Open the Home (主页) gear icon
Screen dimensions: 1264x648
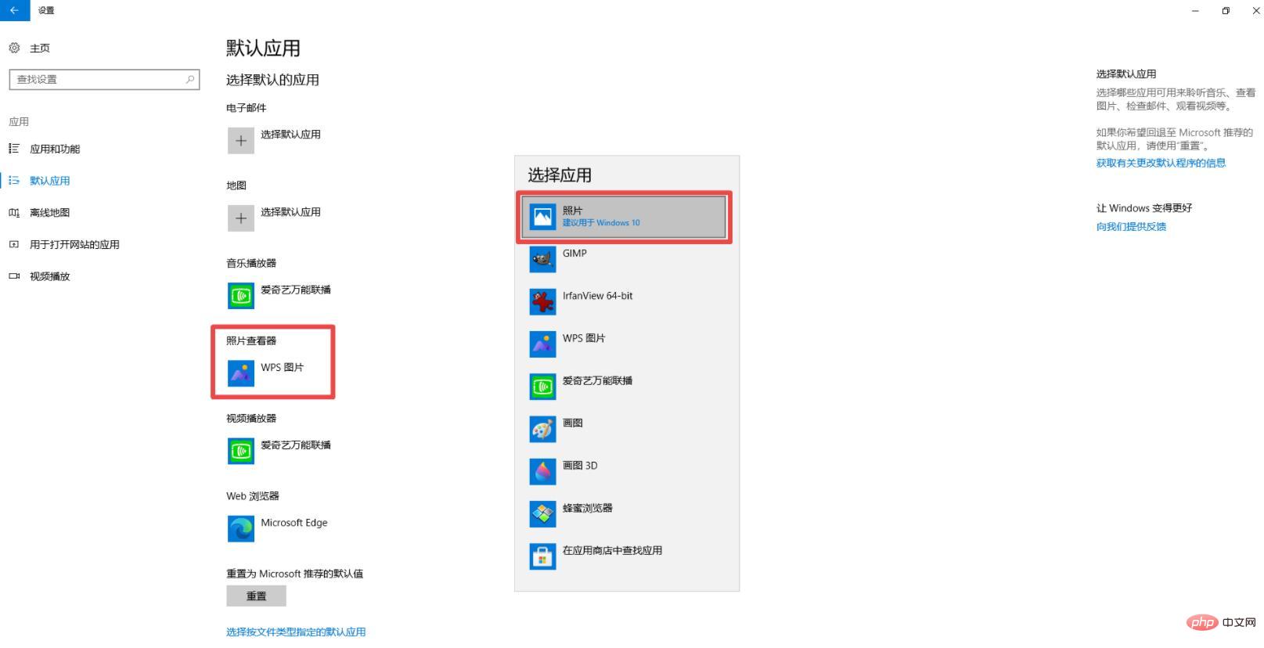[x=14, y=48]
